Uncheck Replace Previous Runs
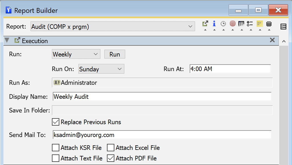The height and width of the screenshot is (165, 292). coord(55,122)
